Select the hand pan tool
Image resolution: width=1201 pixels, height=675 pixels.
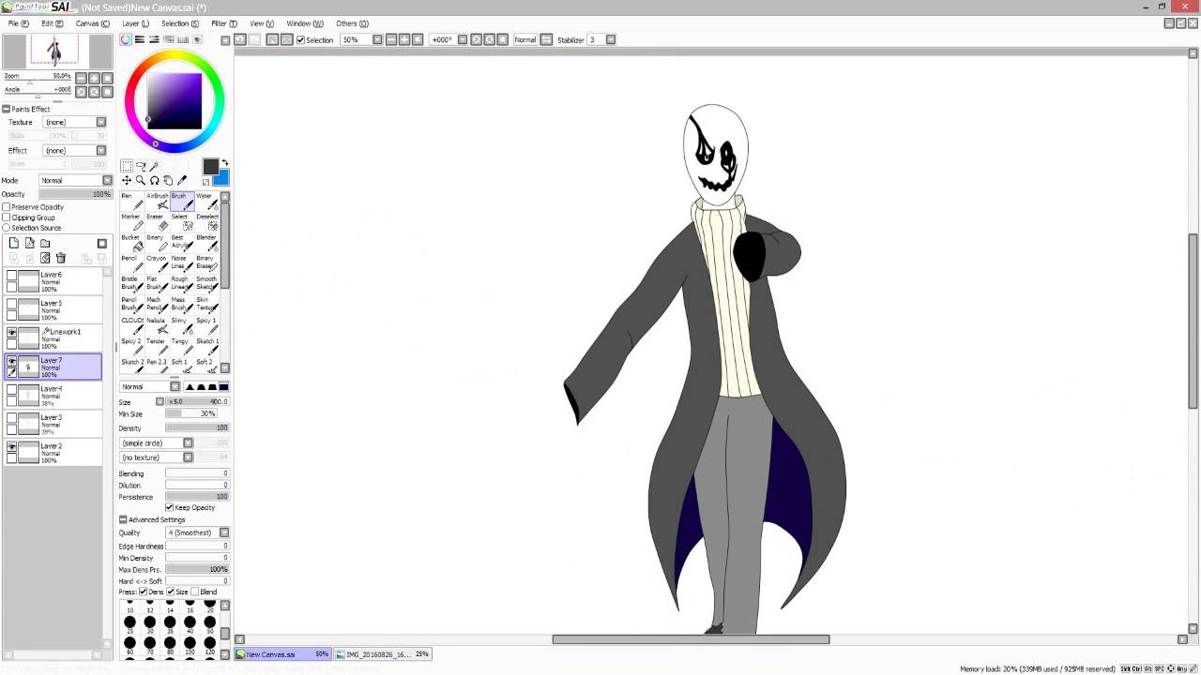(168, 180)
